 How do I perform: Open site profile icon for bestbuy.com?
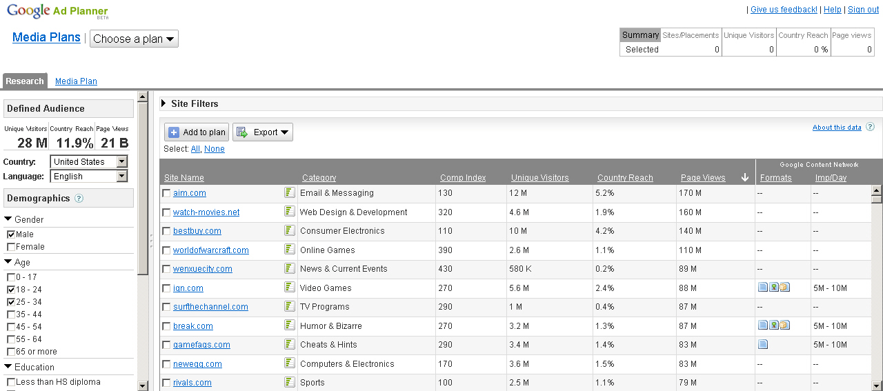point(290,230)
